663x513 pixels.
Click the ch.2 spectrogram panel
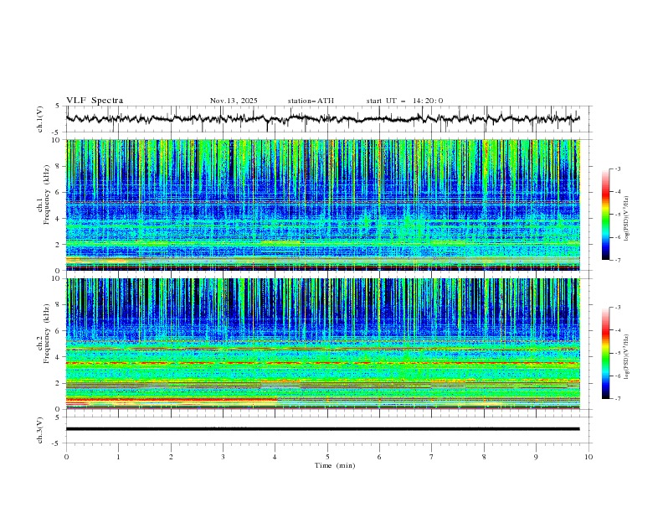pyautogui.click(x=322, y=344)
